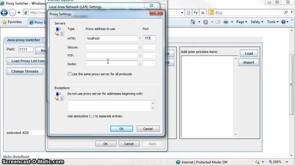295x166 pixels.
Task: Click the Import button beside proxies list
Action: (248, 63)
